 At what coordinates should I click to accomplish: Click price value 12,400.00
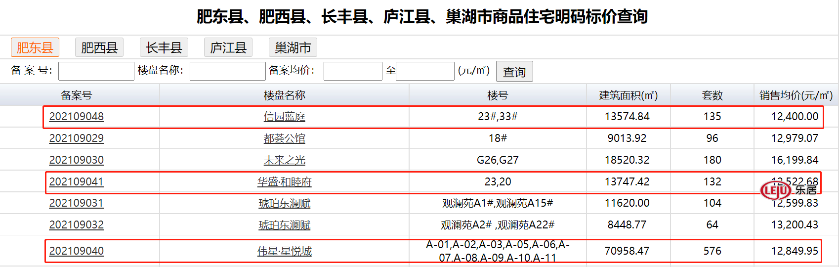(x=795, y=117)
